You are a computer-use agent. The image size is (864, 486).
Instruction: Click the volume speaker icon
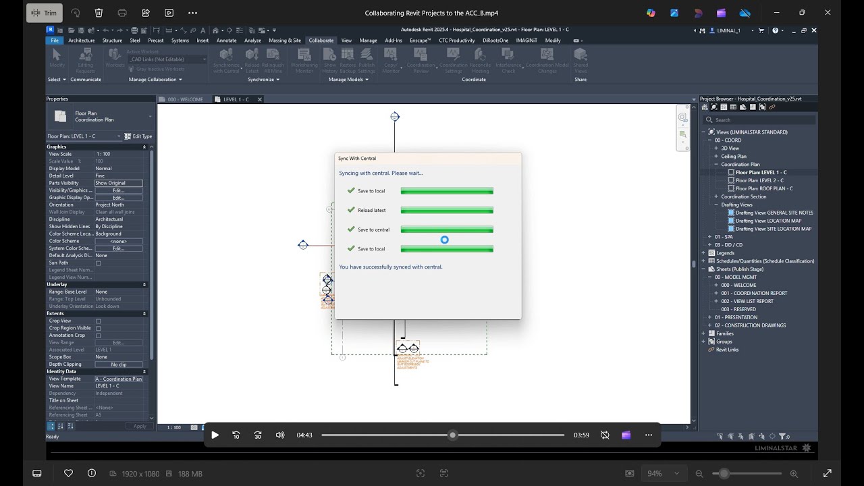280,435
